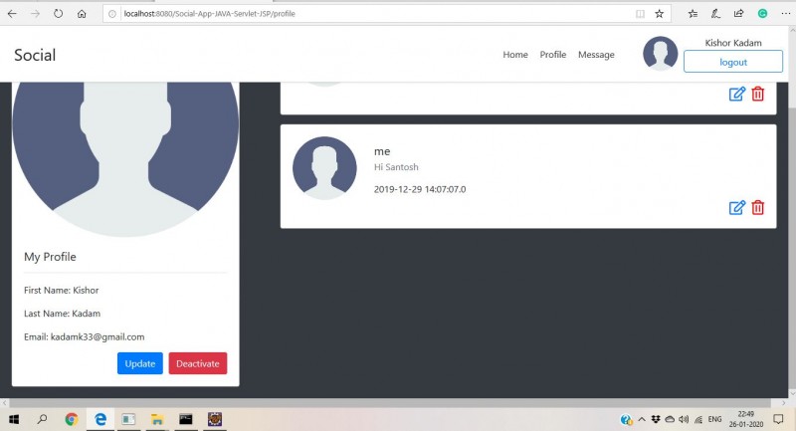This screenshot has height=431, width=796.
Task: Open the Profile nav link
Action: [553, 55]
